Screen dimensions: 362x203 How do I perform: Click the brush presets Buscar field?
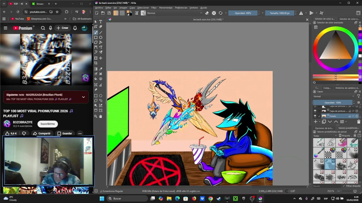point(327,186)
